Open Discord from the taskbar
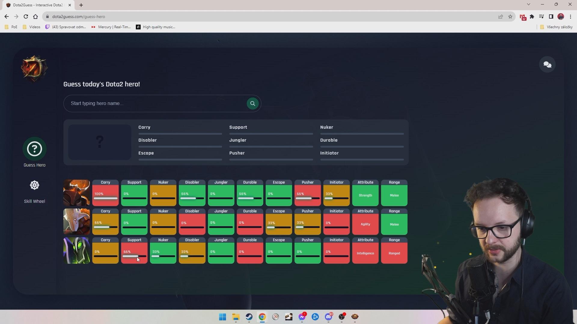Viewport: 577px width, 324px height. [328, 317]
